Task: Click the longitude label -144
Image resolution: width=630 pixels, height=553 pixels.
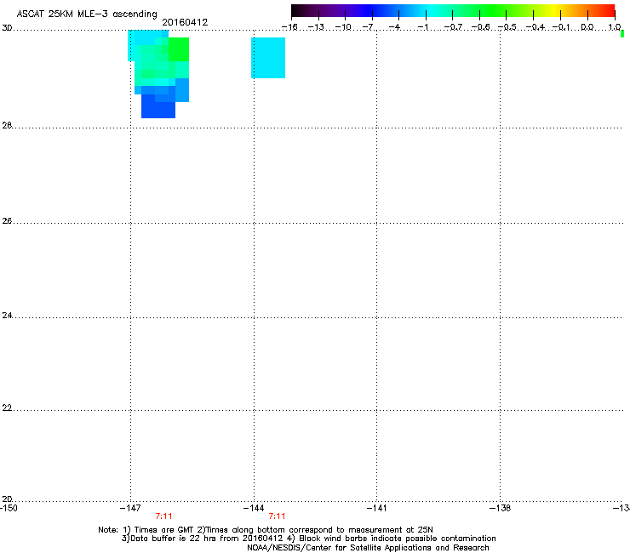Action: pos(254,508)
